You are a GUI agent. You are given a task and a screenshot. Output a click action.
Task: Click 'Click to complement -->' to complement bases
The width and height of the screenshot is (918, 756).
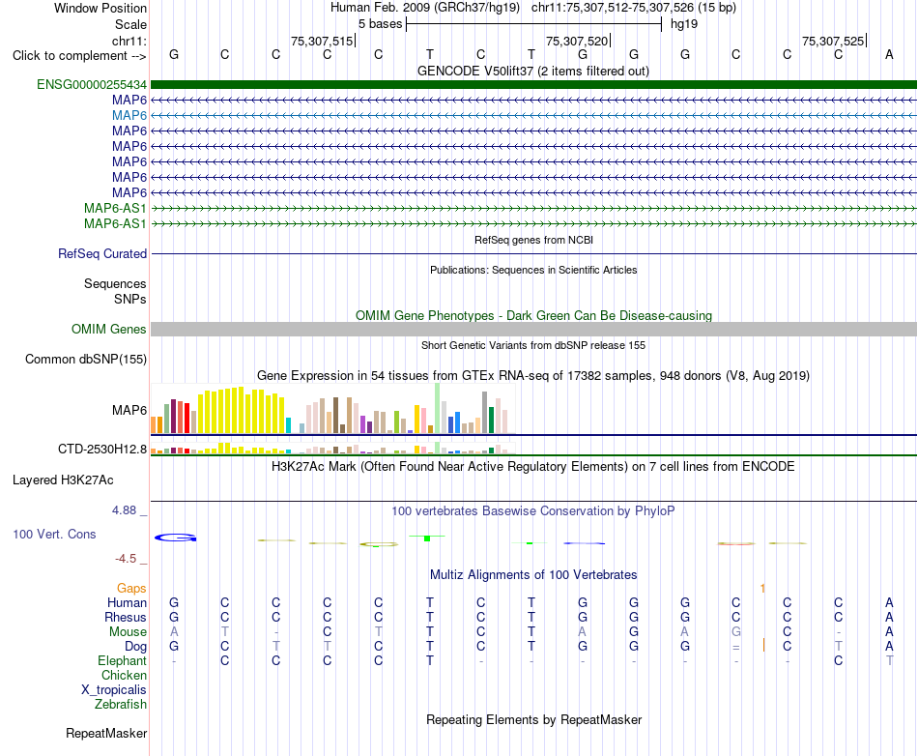pos(79,56)
